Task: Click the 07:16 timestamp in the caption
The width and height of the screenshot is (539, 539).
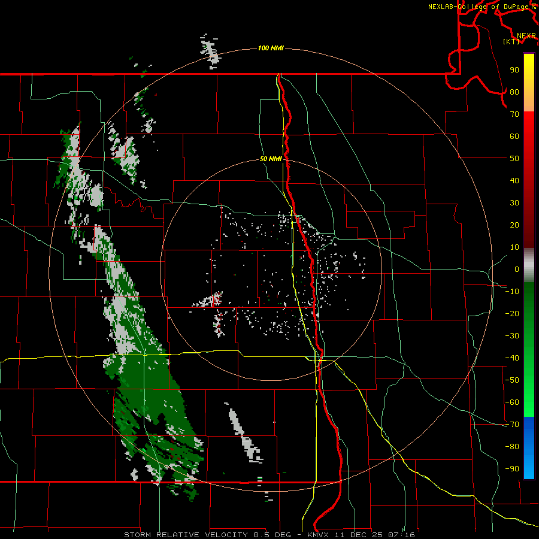Action: click(x=402, y=535)
